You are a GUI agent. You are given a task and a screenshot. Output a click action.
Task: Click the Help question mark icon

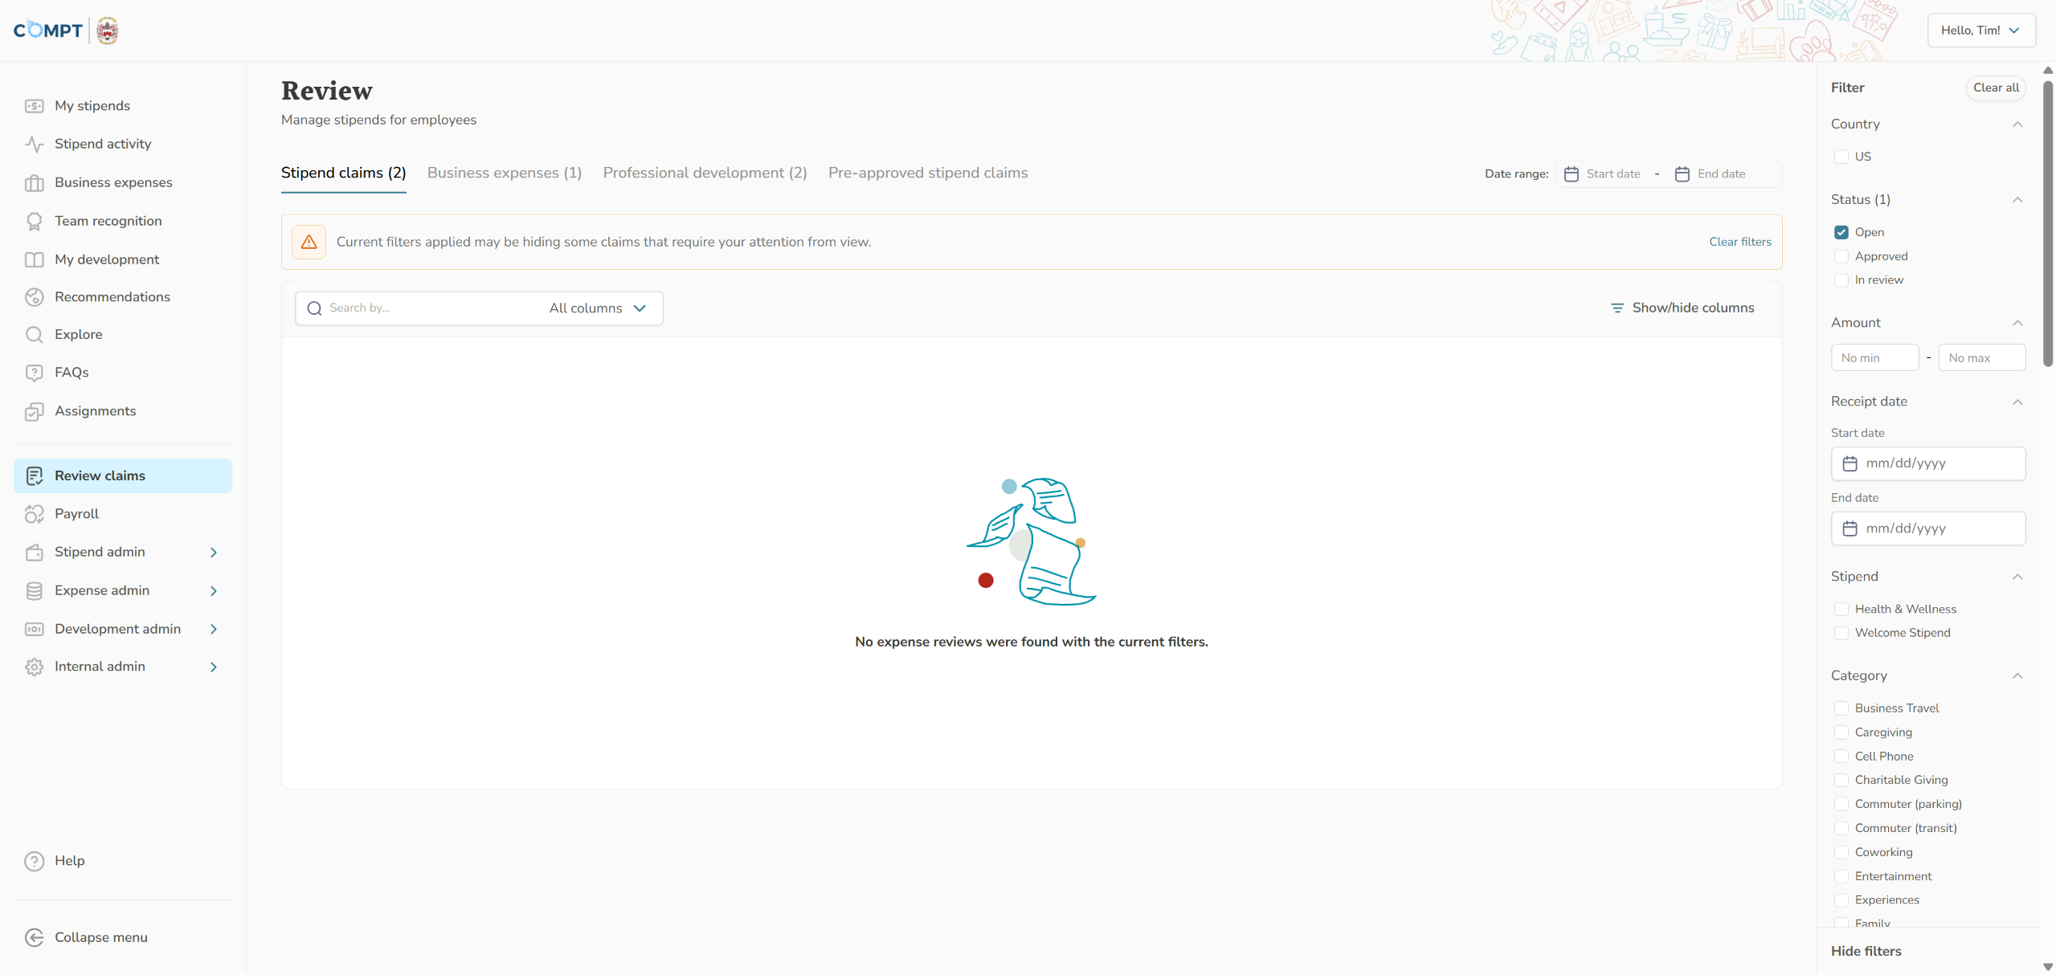click(x=34, y=861)
